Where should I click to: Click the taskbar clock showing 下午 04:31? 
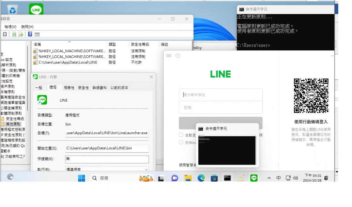click(x=313, y=178)
